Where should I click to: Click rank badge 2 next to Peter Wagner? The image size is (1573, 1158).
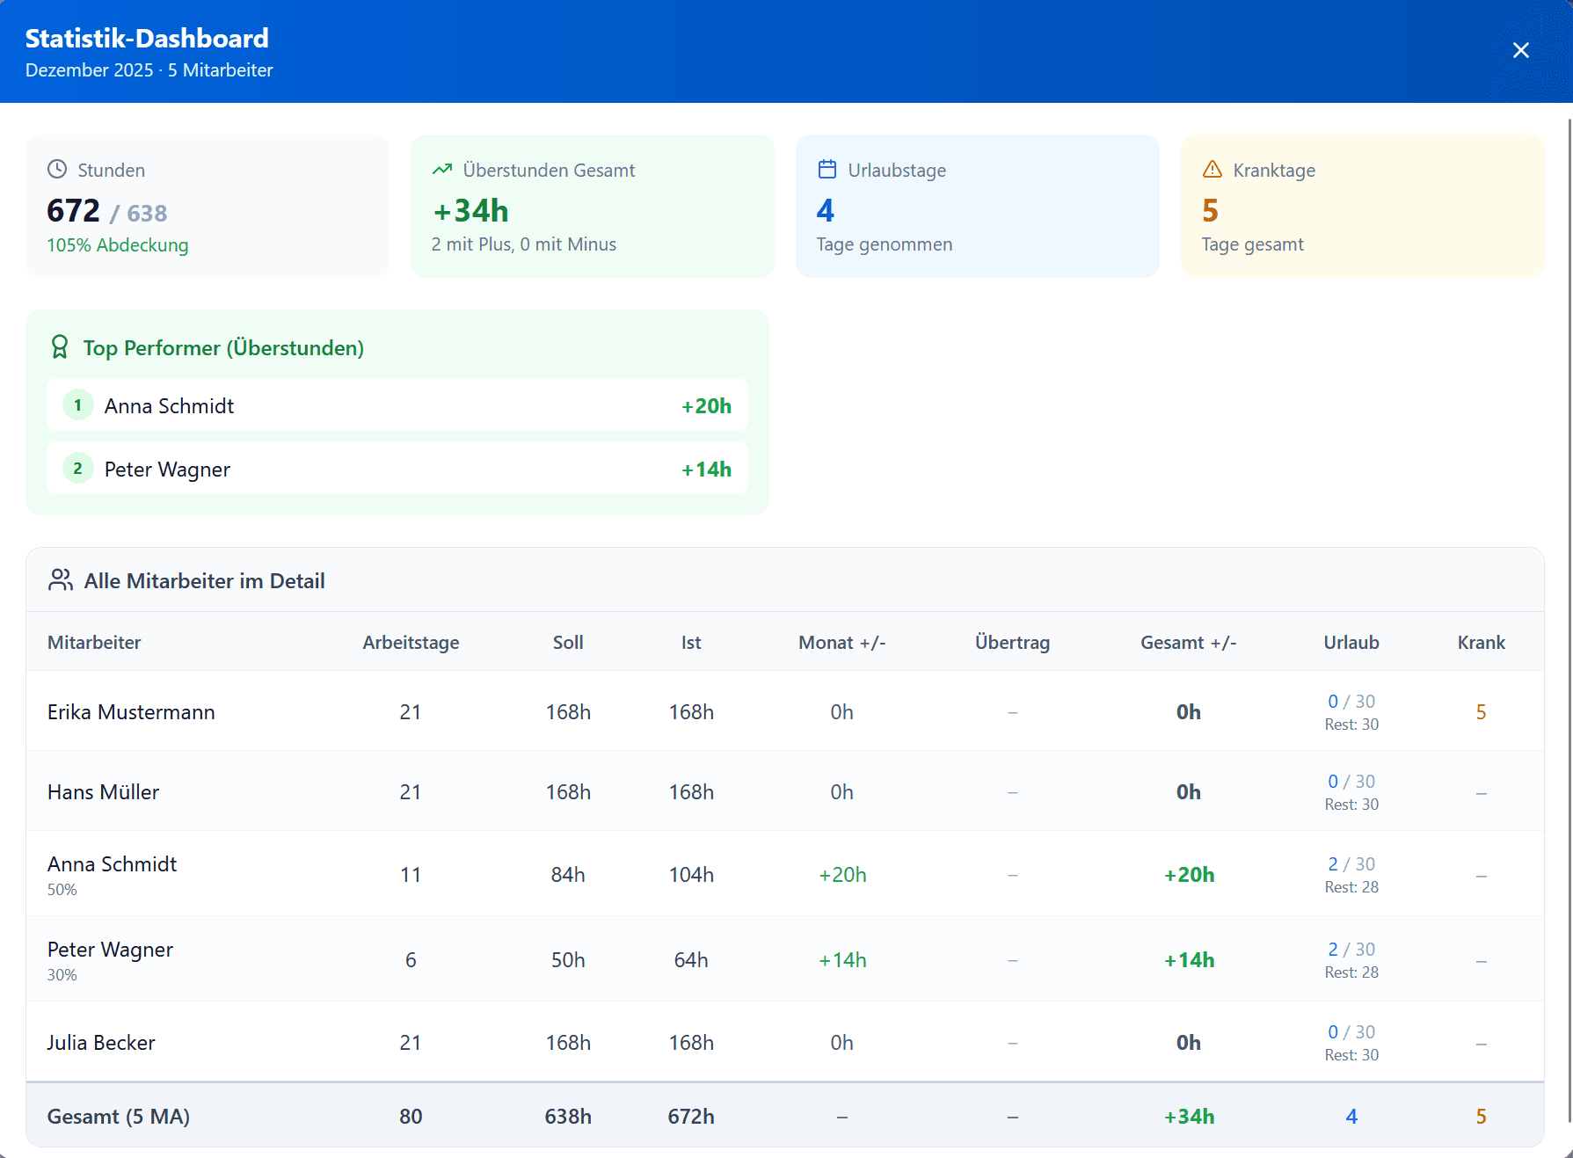pos(78,469)
